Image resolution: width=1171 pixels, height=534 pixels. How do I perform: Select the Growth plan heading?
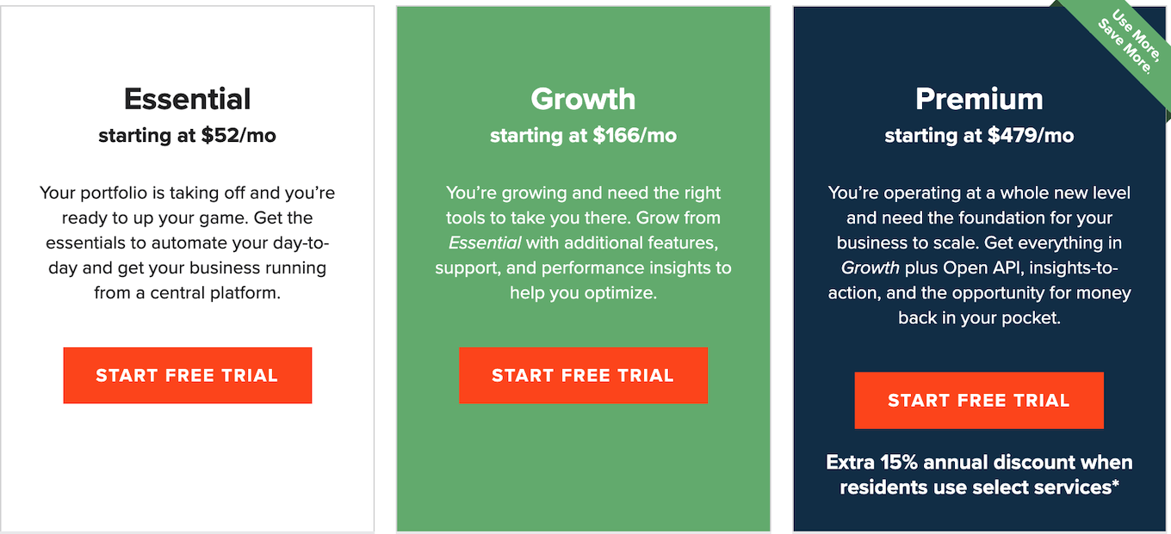point(583,99)
